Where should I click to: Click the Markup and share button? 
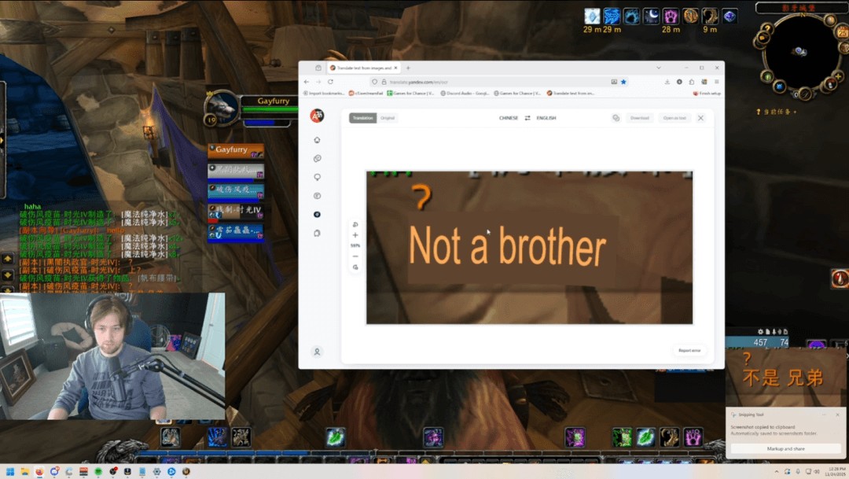tap(785, 448)
